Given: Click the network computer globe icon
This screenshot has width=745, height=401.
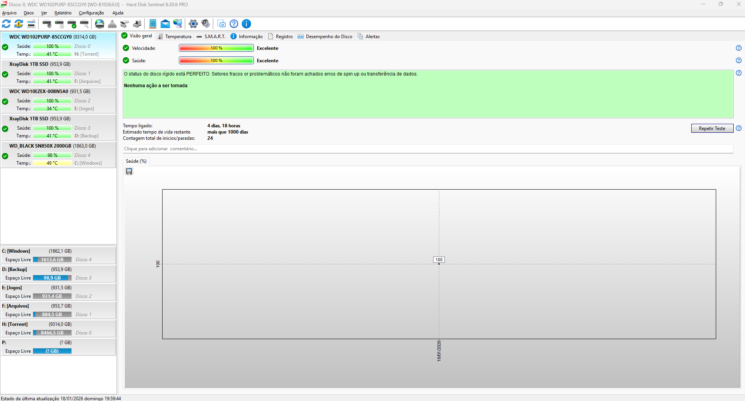Looking at the screenshot, I should click(x=178, y=24).
